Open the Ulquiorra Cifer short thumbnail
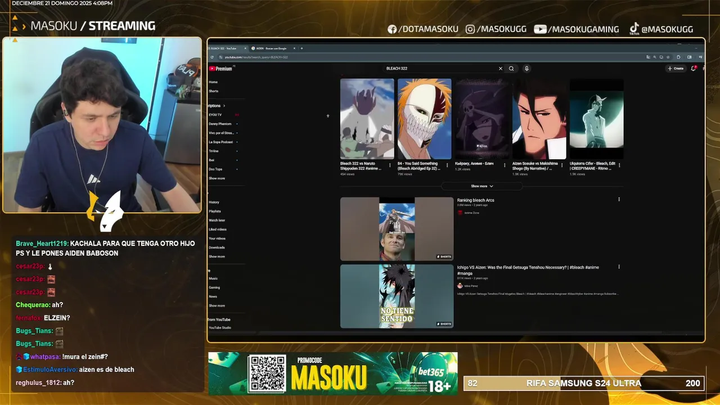Image resolution: width=720 pixels, height=405 pixels. click(x=597, y=119)
